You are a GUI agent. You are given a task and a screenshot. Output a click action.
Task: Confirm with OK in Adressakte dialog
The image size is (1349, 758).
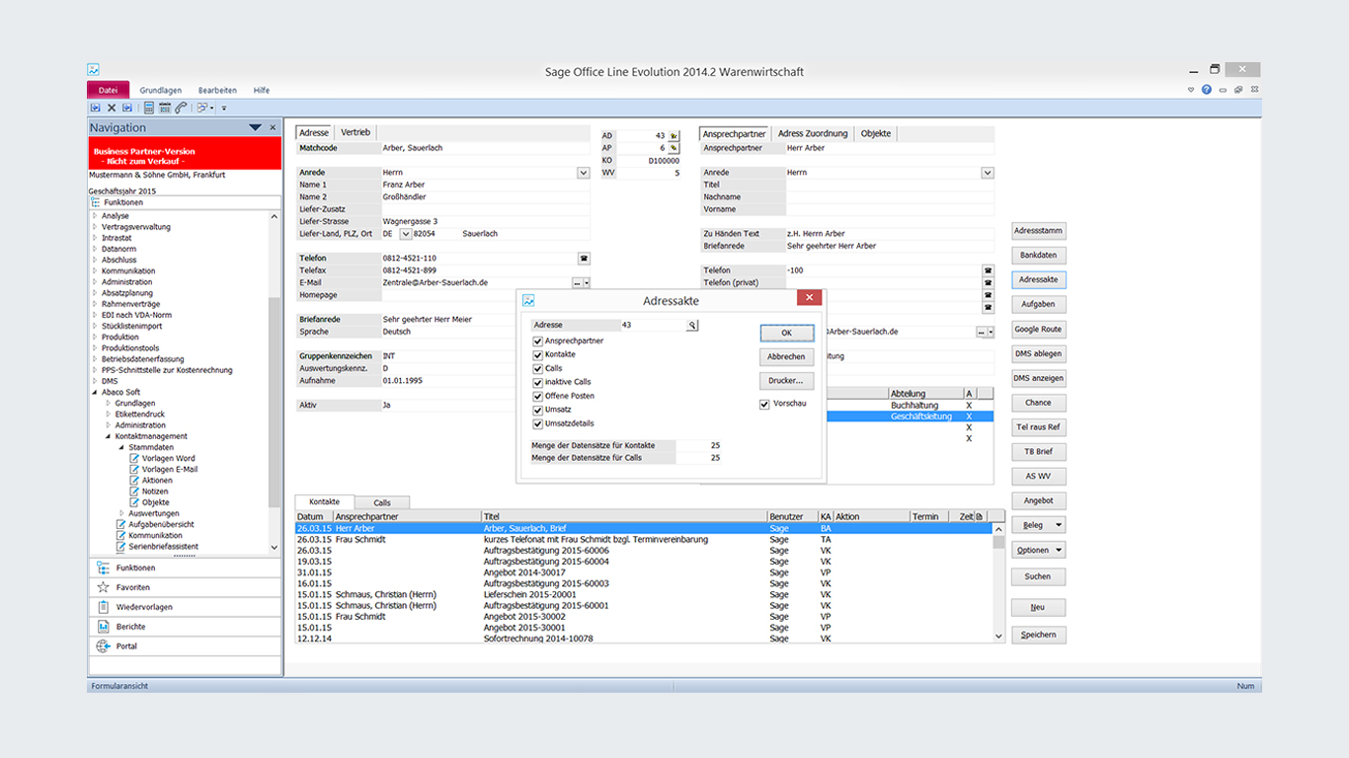click(787, 333)
